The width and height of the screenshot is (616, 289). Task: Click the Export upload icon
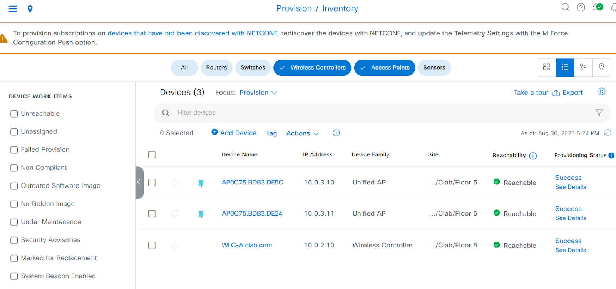click(x=556, y=93)
